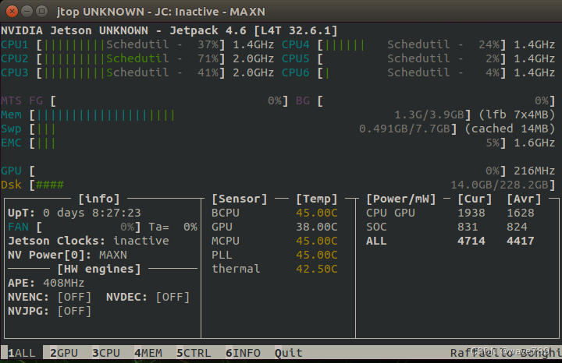Click the MTS FG label

[x=22, y=100]
